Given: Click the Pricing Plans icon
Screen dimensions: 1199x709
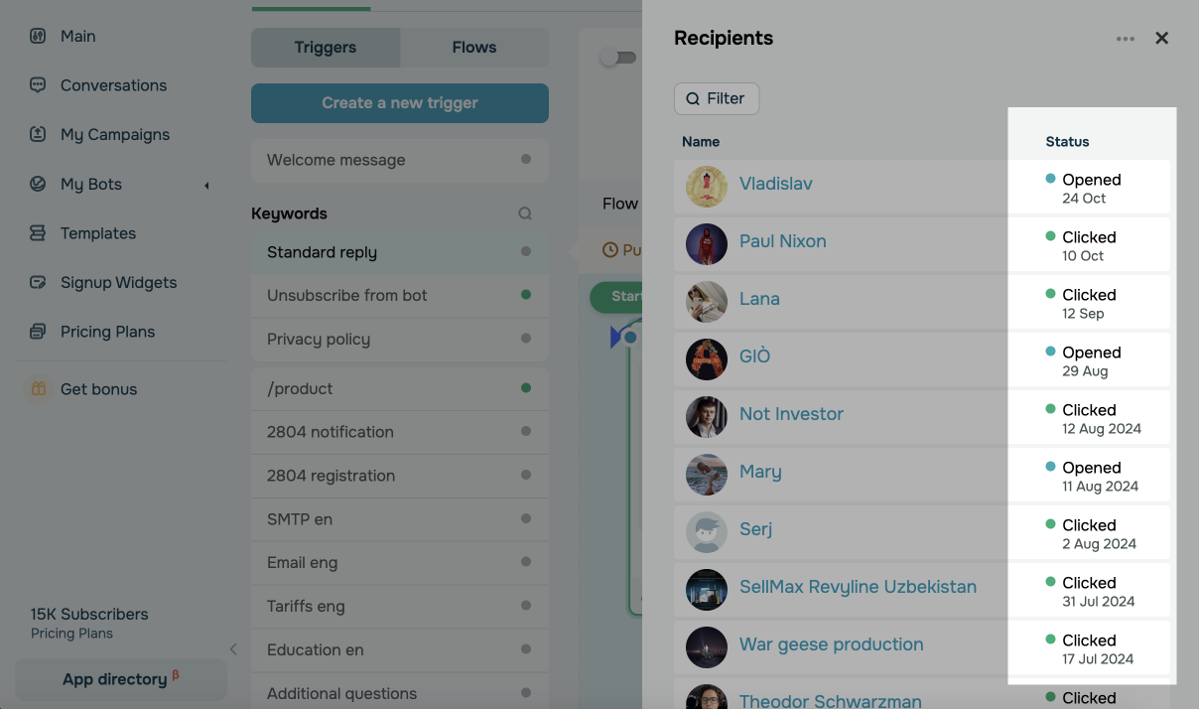Looking at the screenshot, I should tap(38, 332).
